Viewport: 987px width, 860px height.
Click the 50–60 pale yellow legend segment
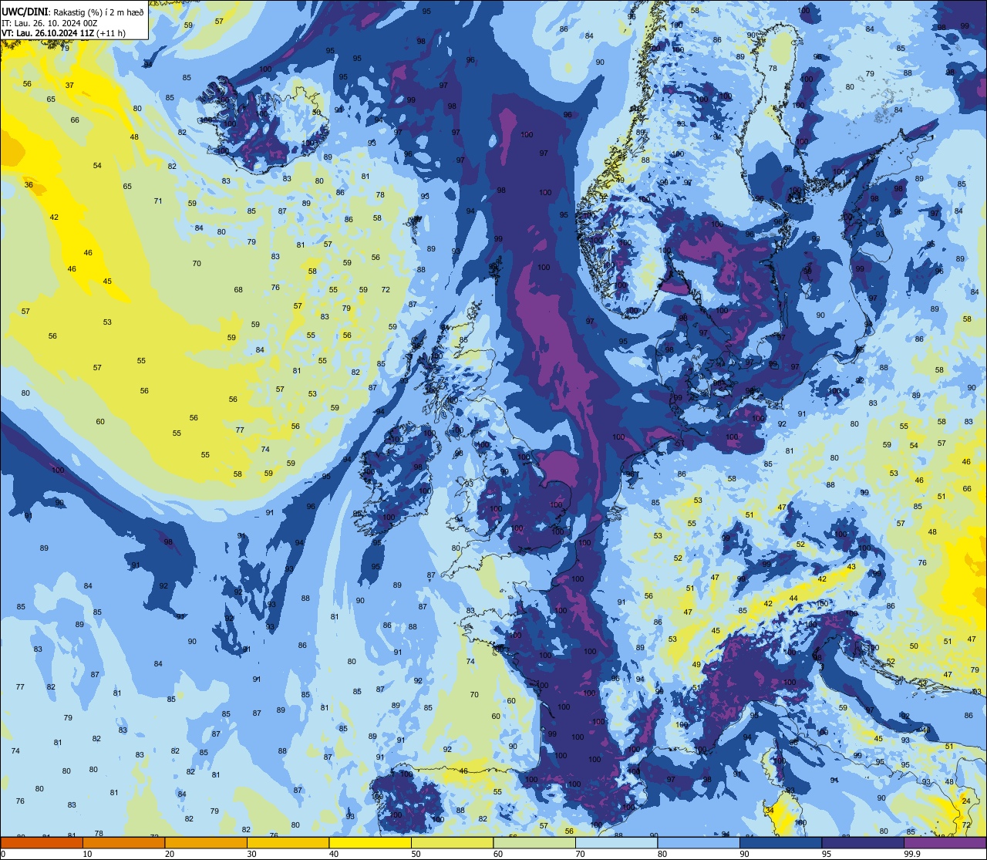(x=452, y=843)
